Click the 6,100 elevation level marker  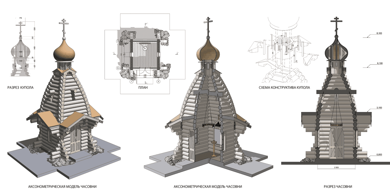pyautogui.click(x=379, y=63)
